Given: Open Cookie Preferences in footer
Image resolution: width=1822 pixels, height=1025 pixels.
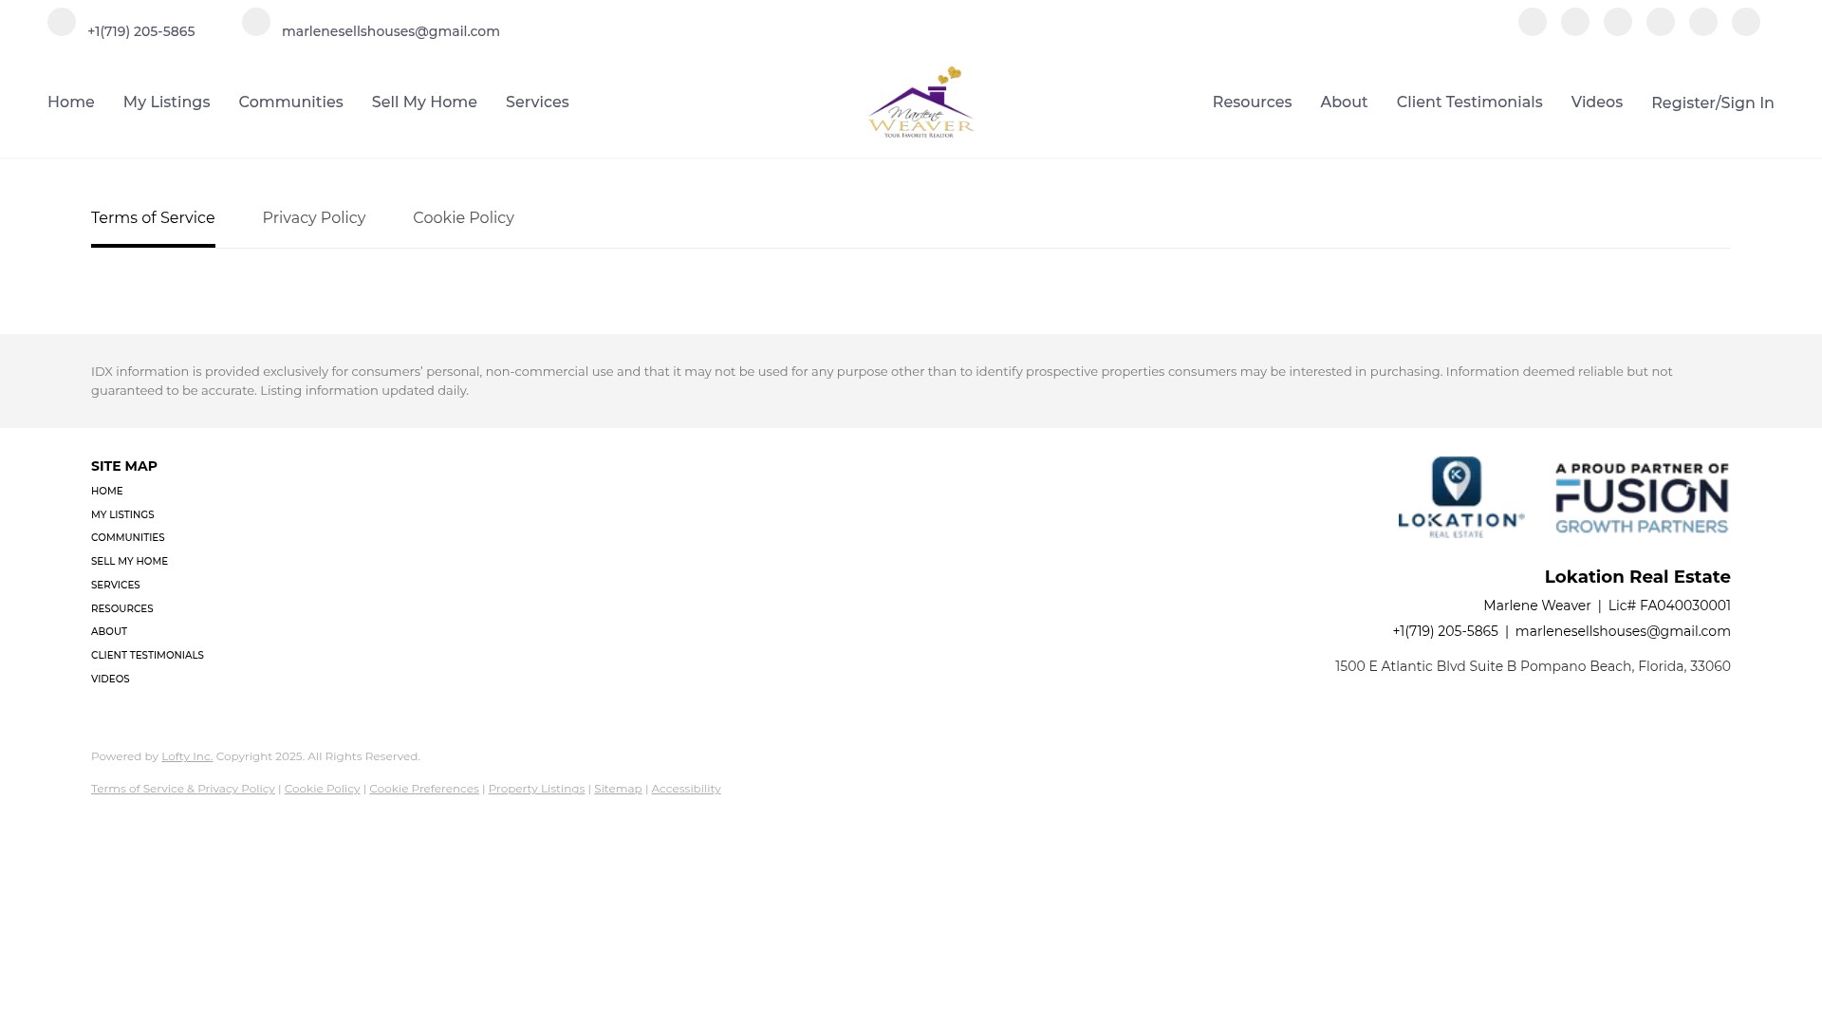Looking at the screenshot, I should pyautogui.click(x=424, y=789).
